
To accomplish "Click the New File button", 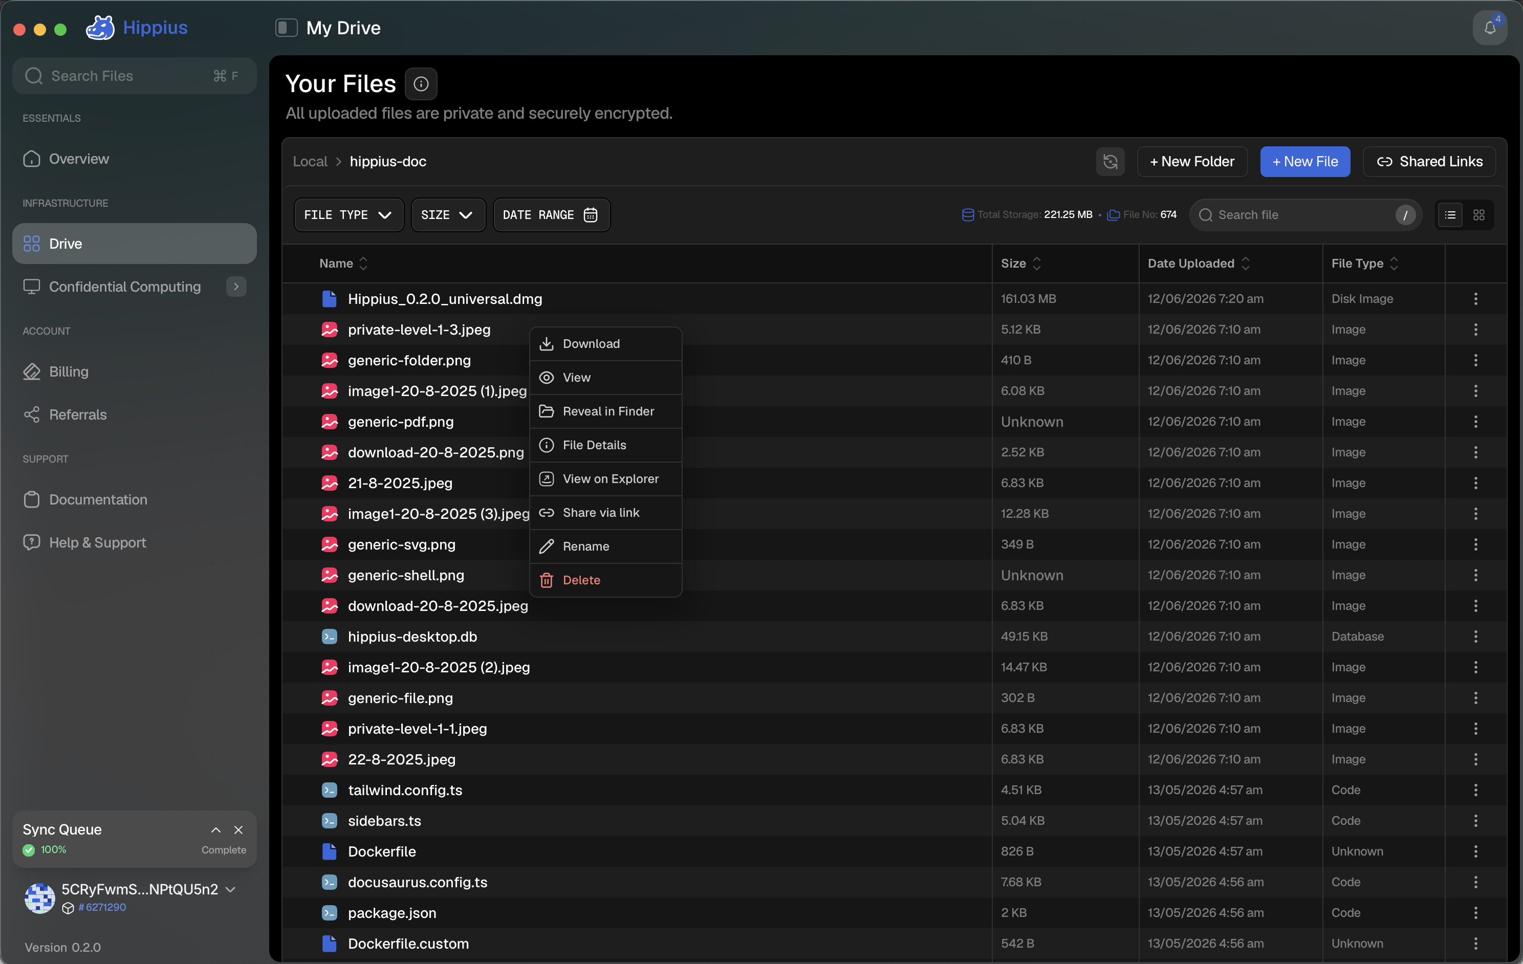I will pyautogui.click(x=1305, y=162).
